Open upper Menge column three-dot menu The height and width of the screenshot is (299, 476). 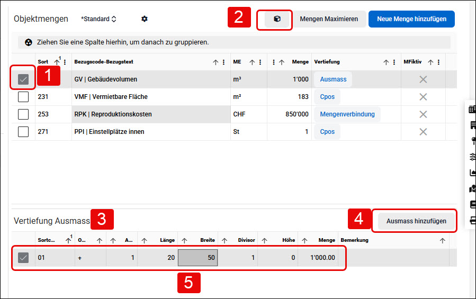point(274,62)
